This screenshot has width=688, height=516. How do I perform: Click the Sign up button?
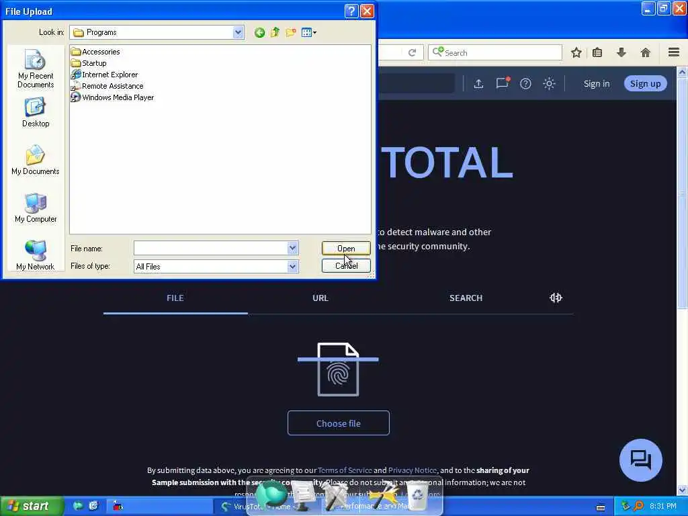(x=646, y=84)
